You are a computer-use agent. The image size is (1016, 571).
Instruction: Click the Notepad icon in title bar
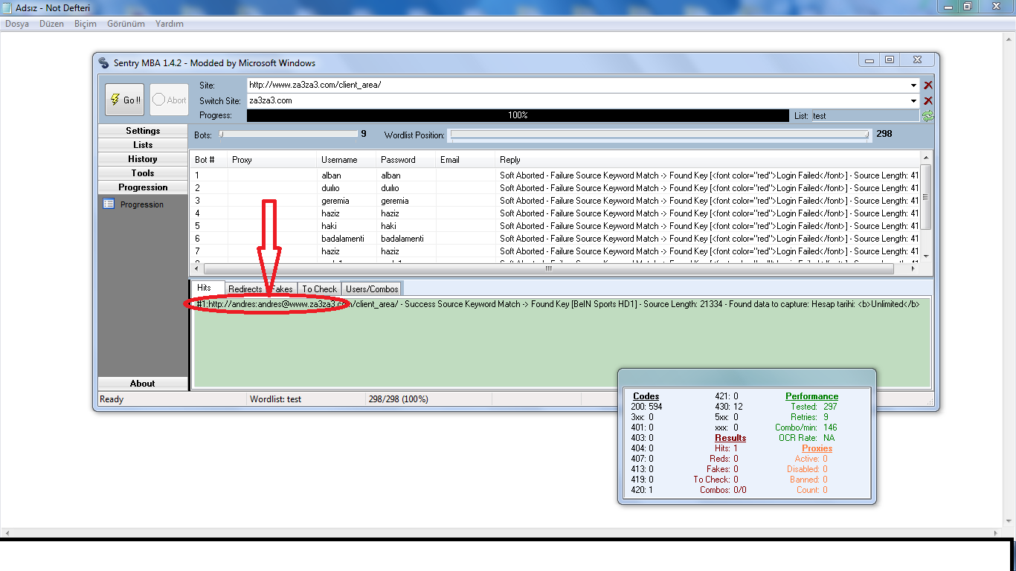7,8
